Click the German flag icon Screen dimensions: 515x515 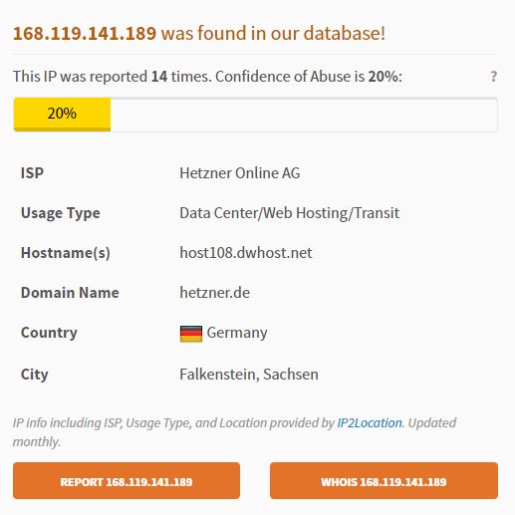(191, 334)
